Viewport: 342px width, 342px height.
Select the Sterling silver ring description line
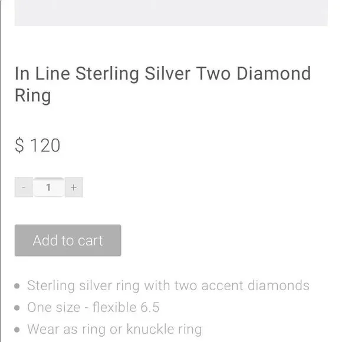(168, 285)
